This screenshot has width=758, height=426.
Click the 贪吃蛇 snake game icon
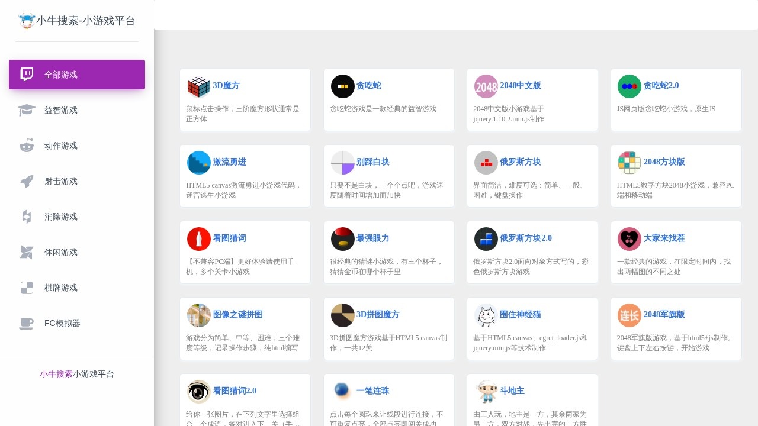click(342, 86)
